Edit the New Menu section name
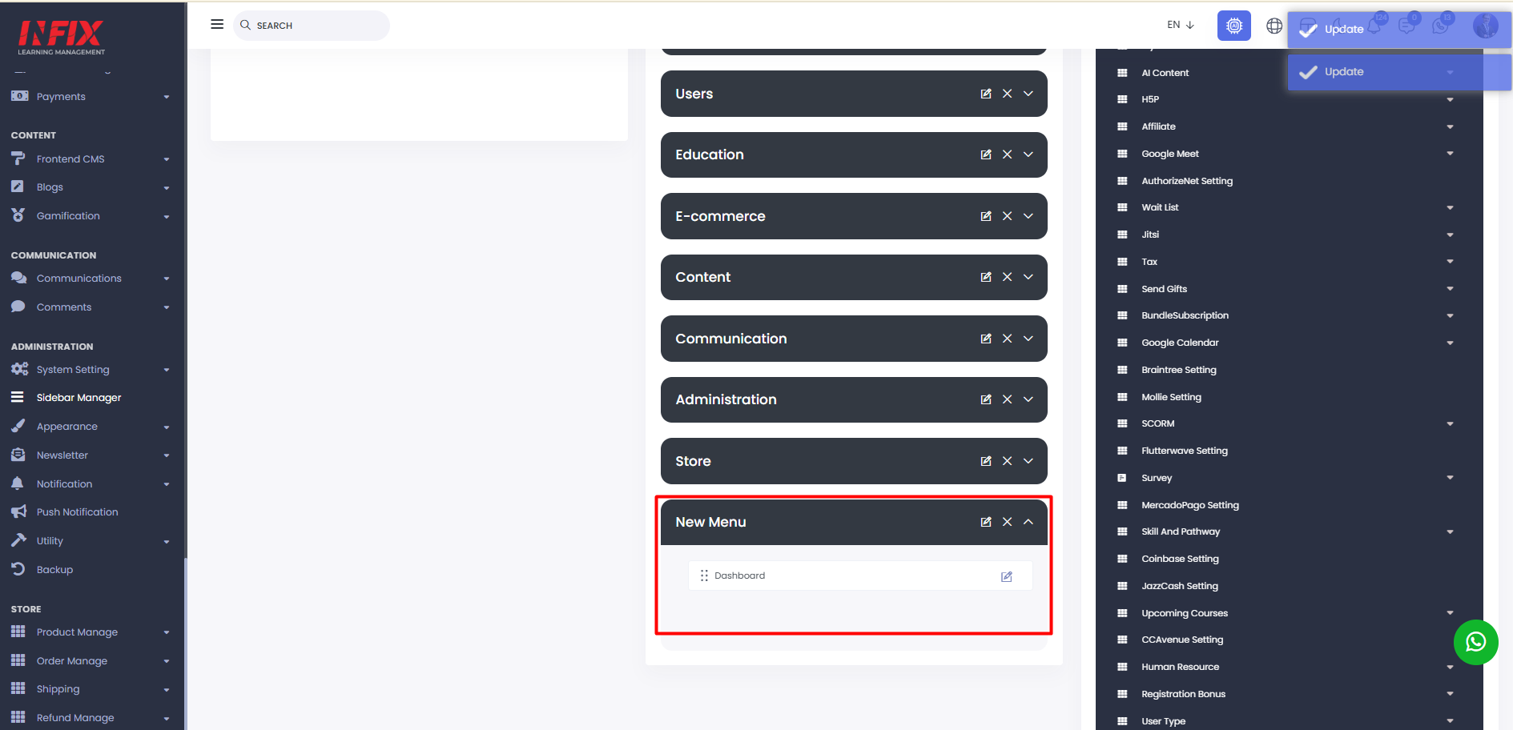1513x730 pixels. [x=986, y=522]
